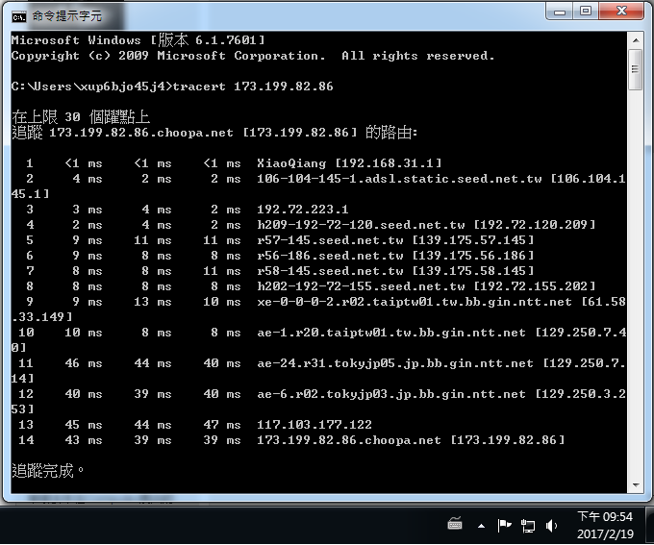Click hop 14 hostname 173.199.82.86.choopa.net
This screenshot has height=545, width=654.
(349, 440)
